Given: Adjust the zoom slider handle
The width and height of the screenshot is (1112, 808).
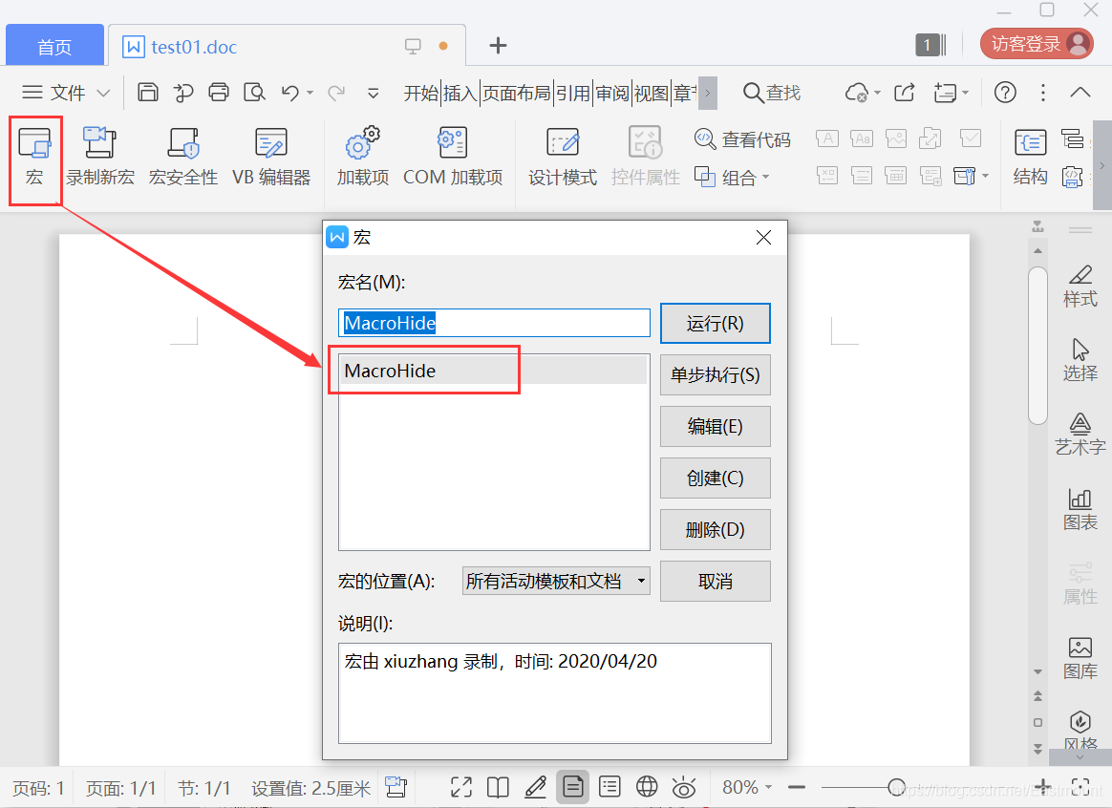Looking at the screenshot, I should 896,787.
